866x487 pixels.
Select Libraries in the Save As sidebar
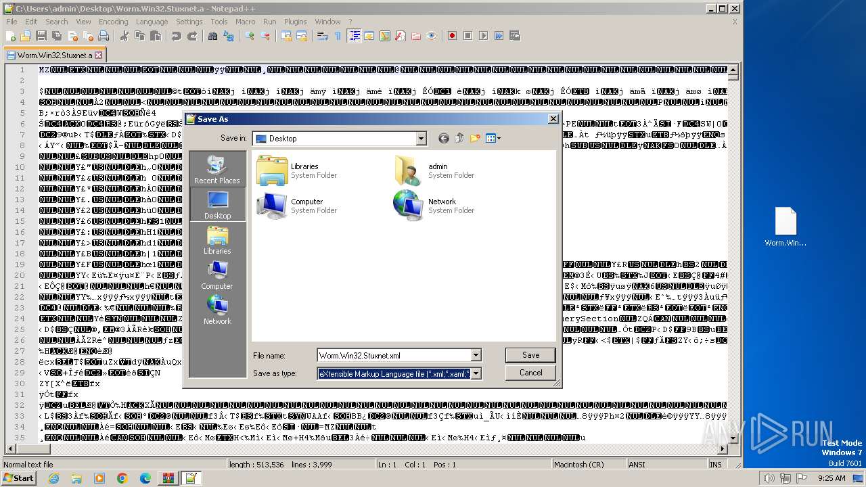217,239
